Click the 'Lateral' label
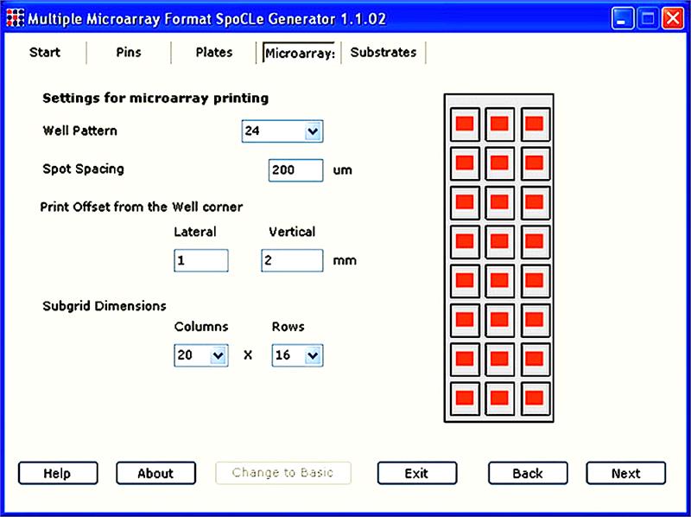The width and height of the screenshot is (691, 517). 195,232
